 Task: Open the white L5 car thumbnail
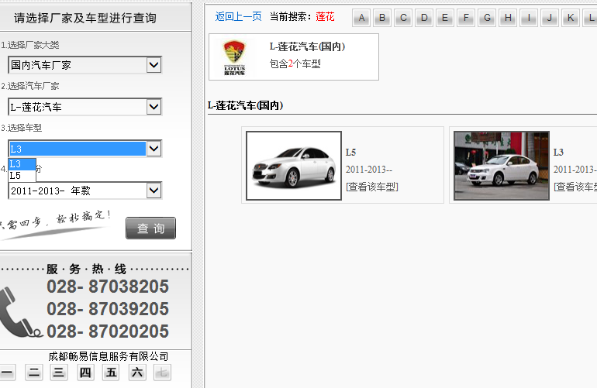pos(294,166)
